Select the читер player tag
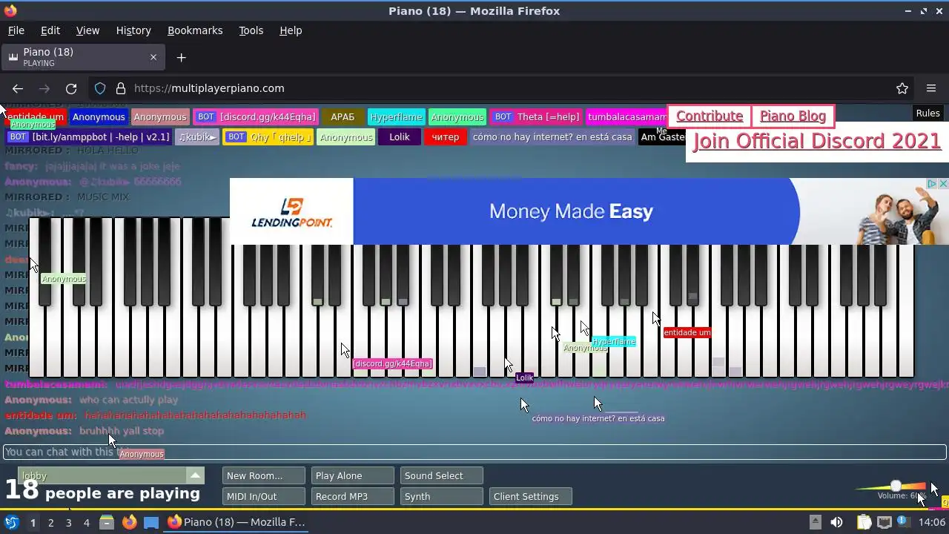Viewport: 949px width, 534px height. [446, 137]
